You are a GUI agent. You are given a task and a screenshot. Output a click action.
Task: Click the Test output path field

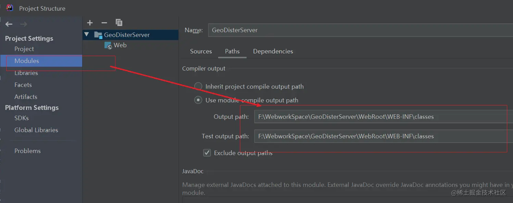380,136
